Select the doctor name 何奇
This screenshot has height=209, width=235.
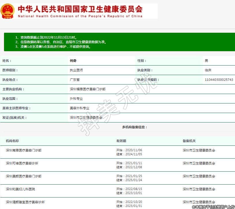point(73,61)
